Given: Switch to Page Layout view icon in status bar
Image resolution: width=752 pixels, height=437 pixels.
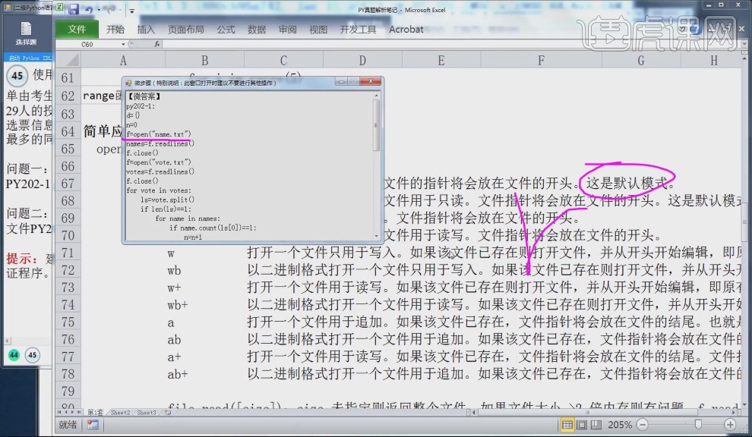Looking at the screenshot, I should coord(582,425).
